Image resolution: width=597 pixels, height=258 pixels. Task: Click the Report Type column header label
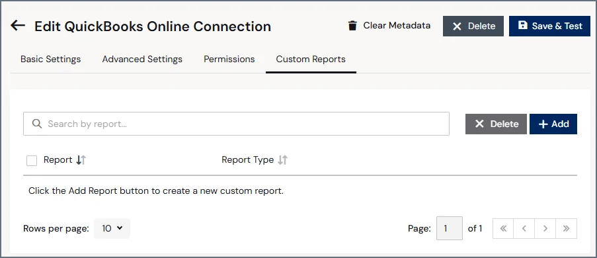click(x=247, y=159)
